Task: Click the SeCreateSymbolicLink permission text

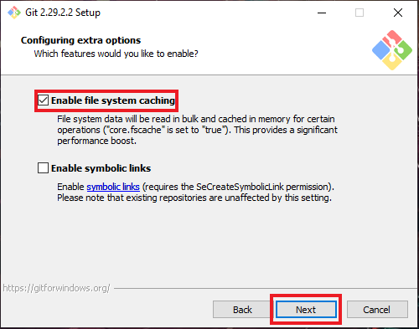Action: (238, 187)
